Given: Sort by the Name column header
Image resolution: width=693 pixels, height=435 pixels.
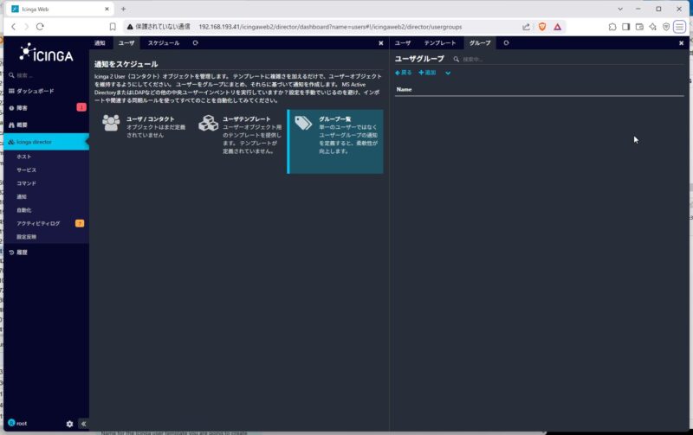Looking at the screenshot, I should pyautogui.click(x=404, y=89).
